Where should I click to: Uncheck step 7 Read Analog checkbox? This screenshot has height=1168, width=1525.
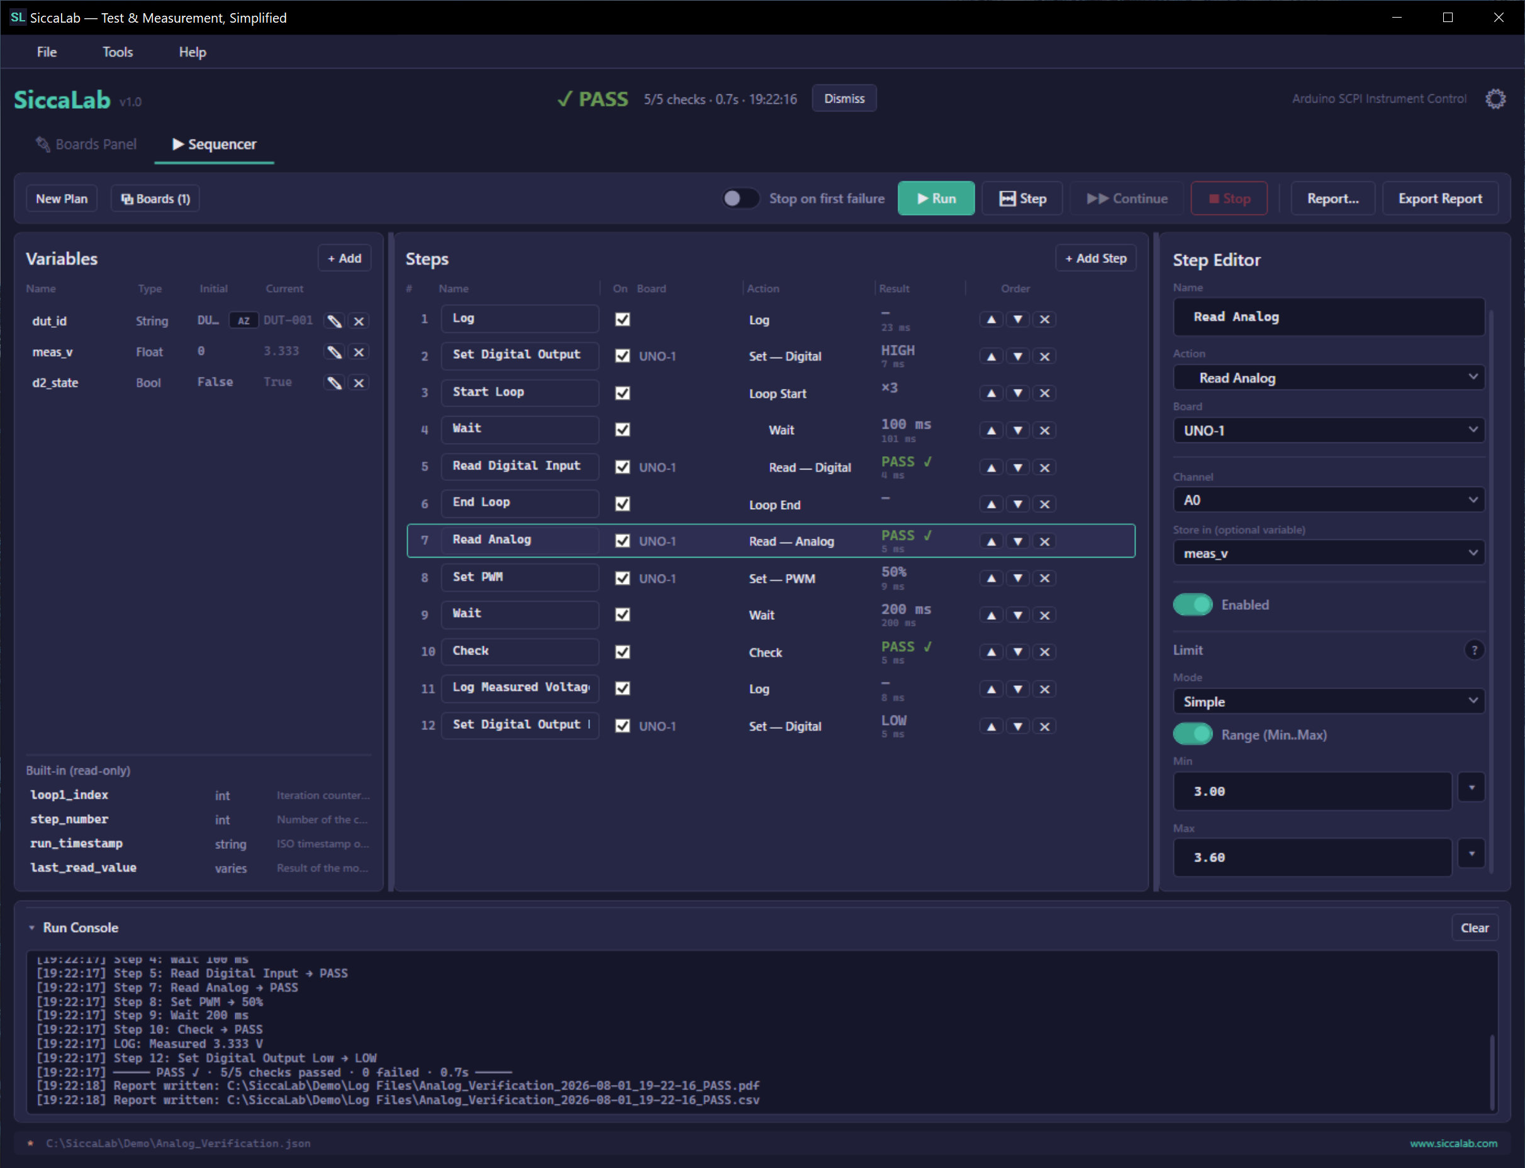(x=622, y=541)
